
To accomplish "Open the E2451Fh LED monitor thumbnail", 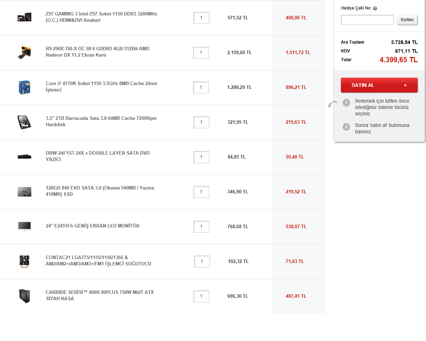I will 24,226.
